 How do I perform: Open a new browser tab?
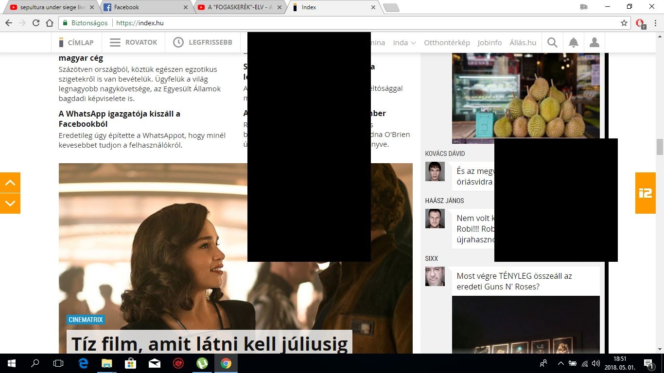[x=391, y=7]
